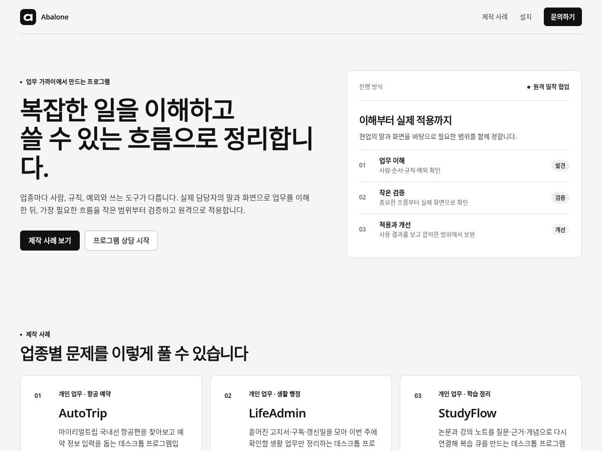
Task: Click 사람·순서·규칙·예외 확인 description
Action: (410, 170)
